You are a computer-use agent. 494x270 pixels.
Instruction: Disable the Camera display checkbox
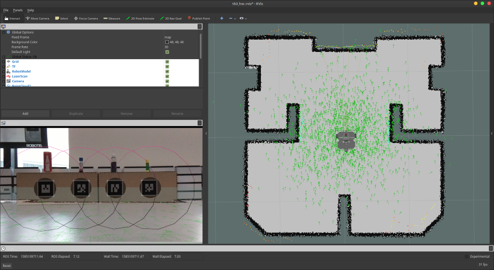167,81
